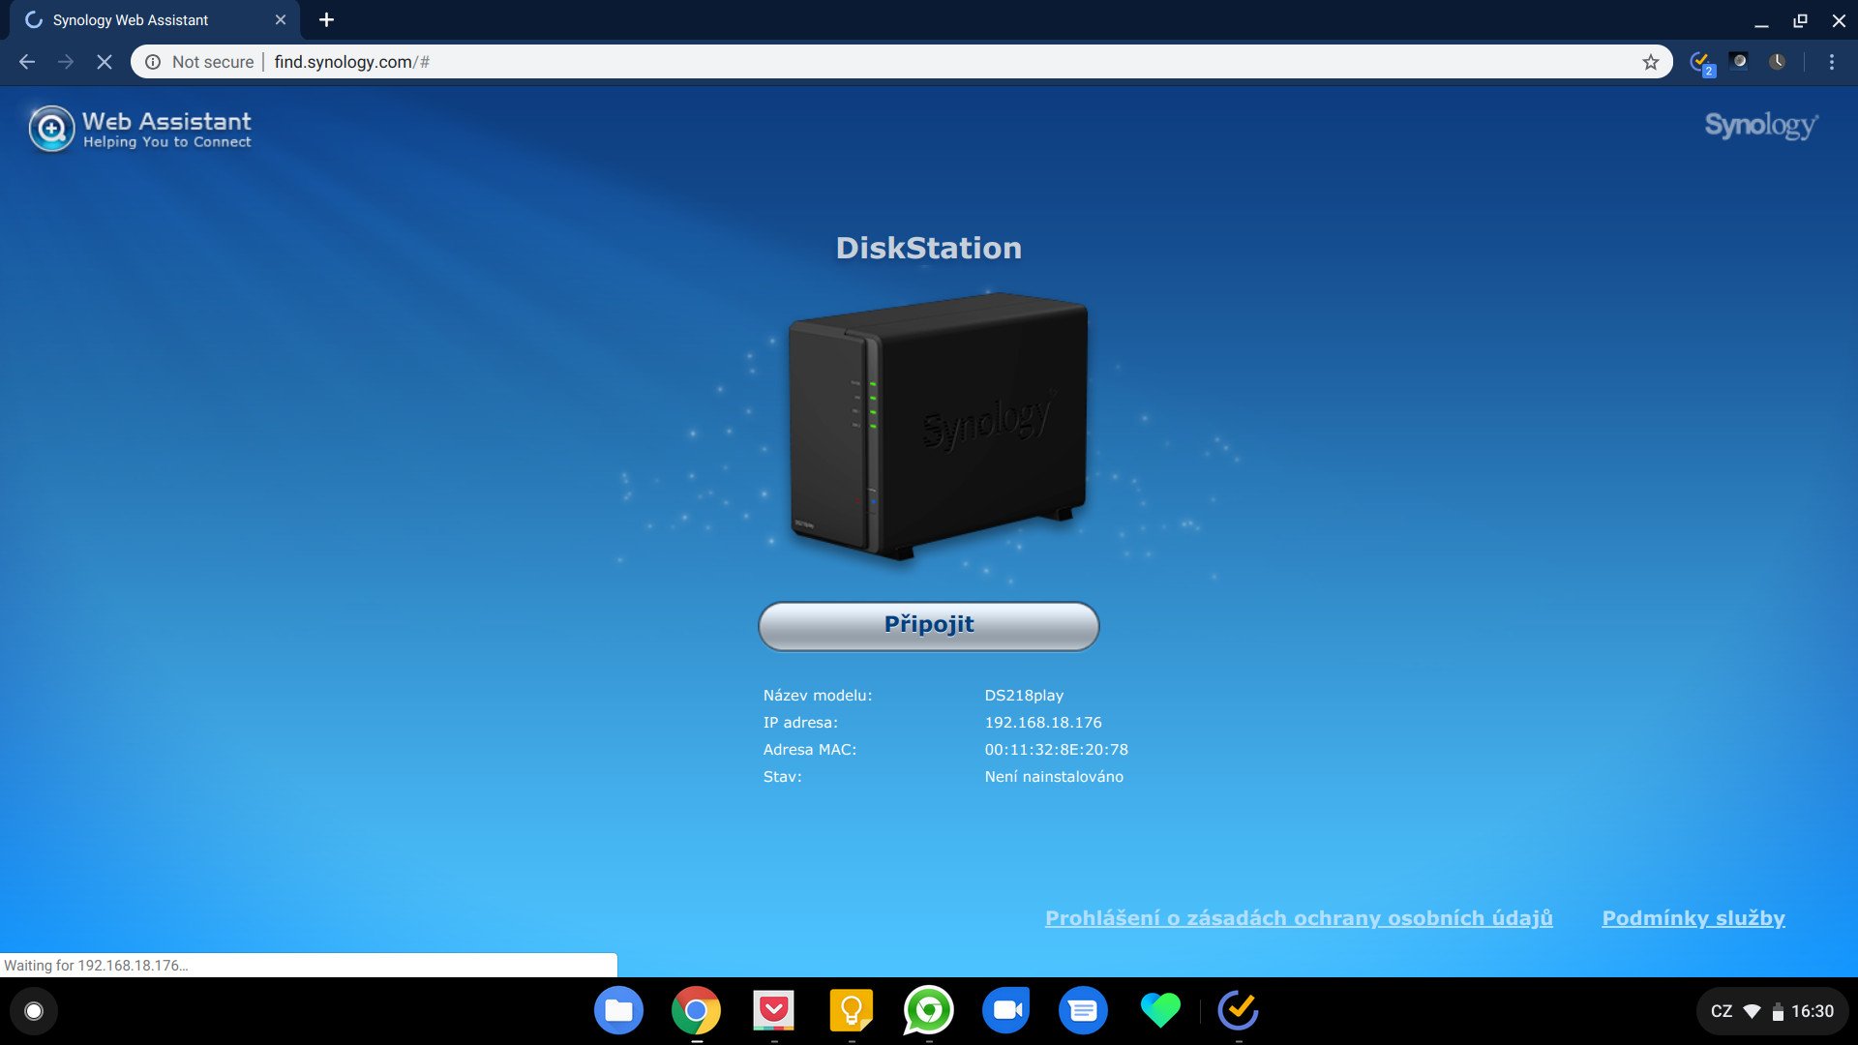Click the Název modelu label
Viewport: 1858px width, 1045px height.
818,696
